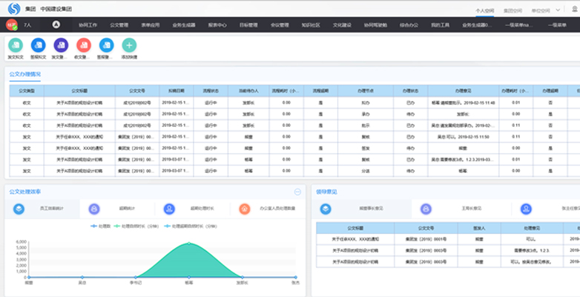Image resolution: width=580 pixels, height=297 pixels.
Task: Click the green 发文拟文 shortcut icon
Action: (x=15, y=45)
